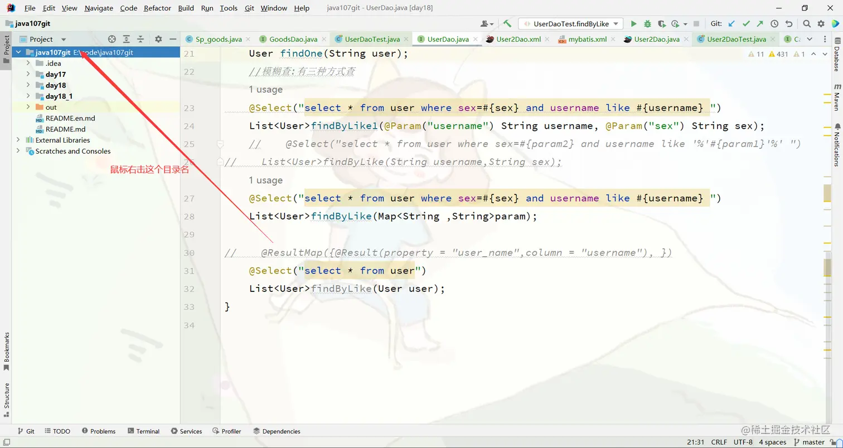Expand the .idea folder arrow
The image size is (843, 448).
point(28,63)
